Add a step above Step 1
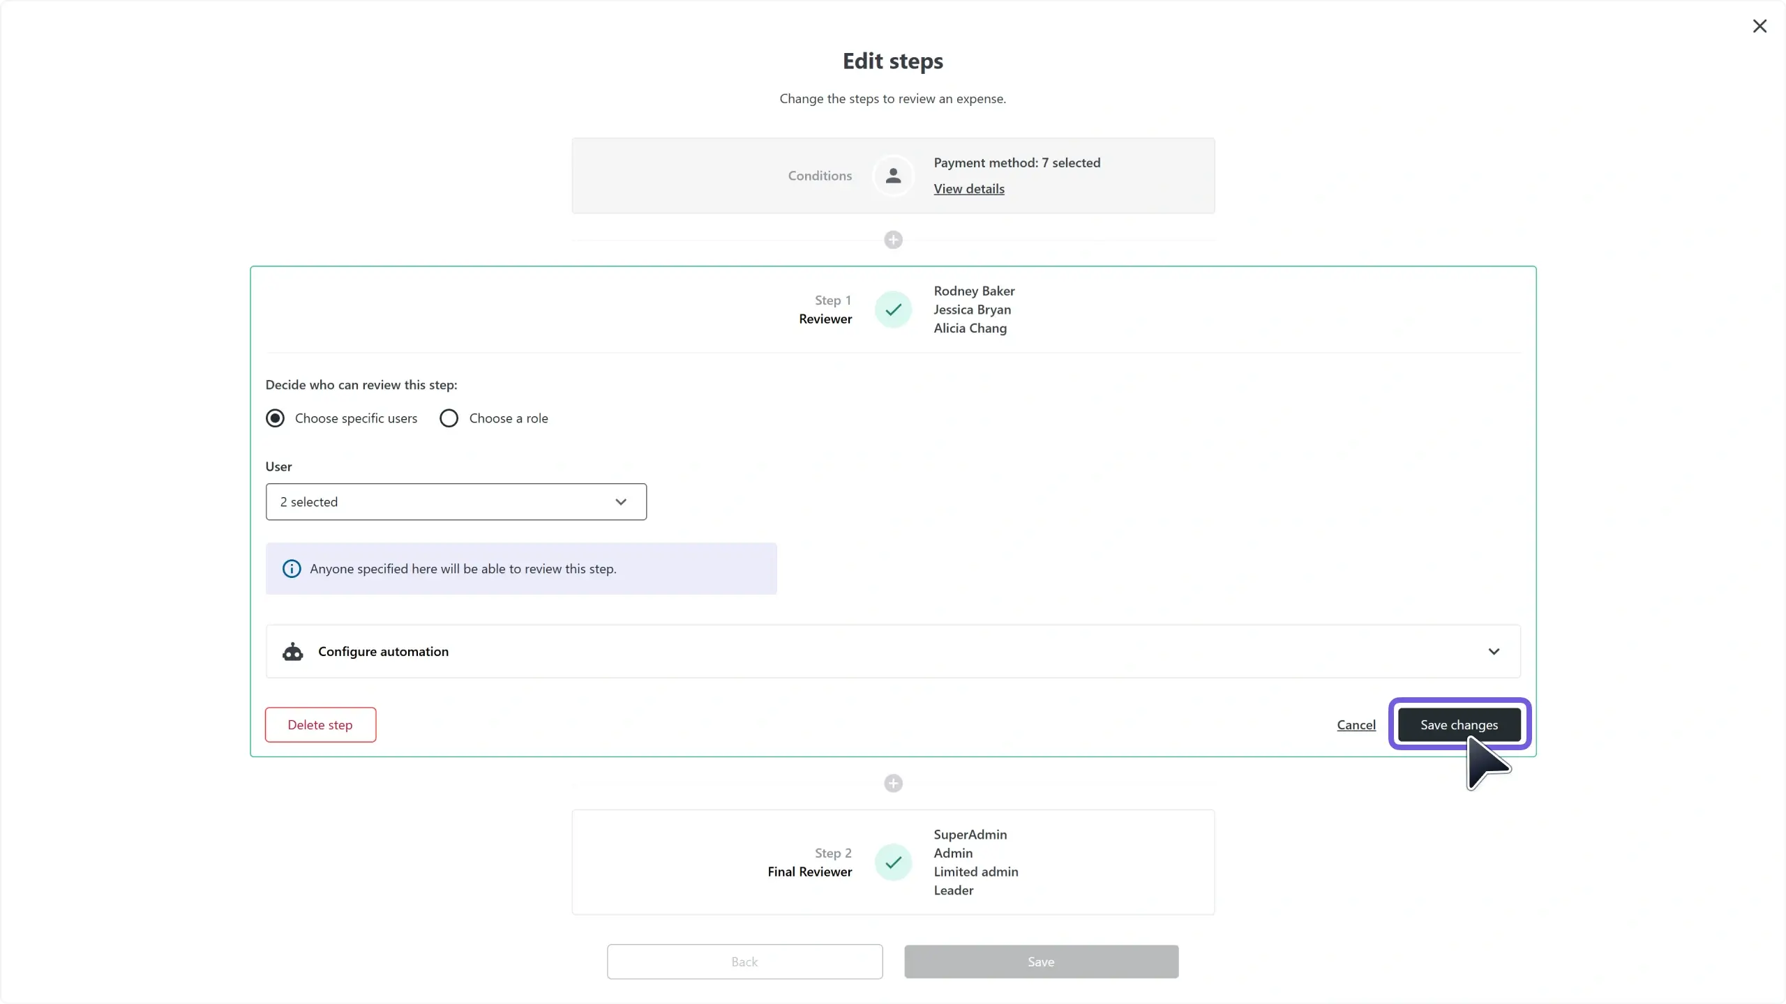Image resolution: width=1786 pixels, height=1004 pixels. (x=893, y=240)
